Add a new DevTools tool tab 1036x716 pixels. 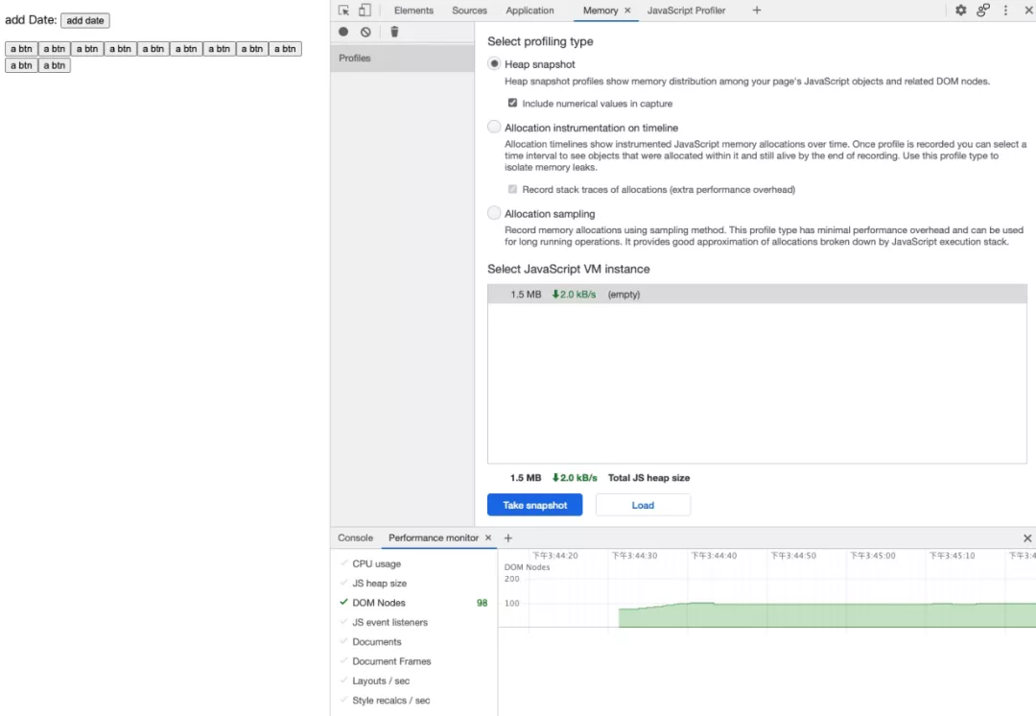point(757,11)
